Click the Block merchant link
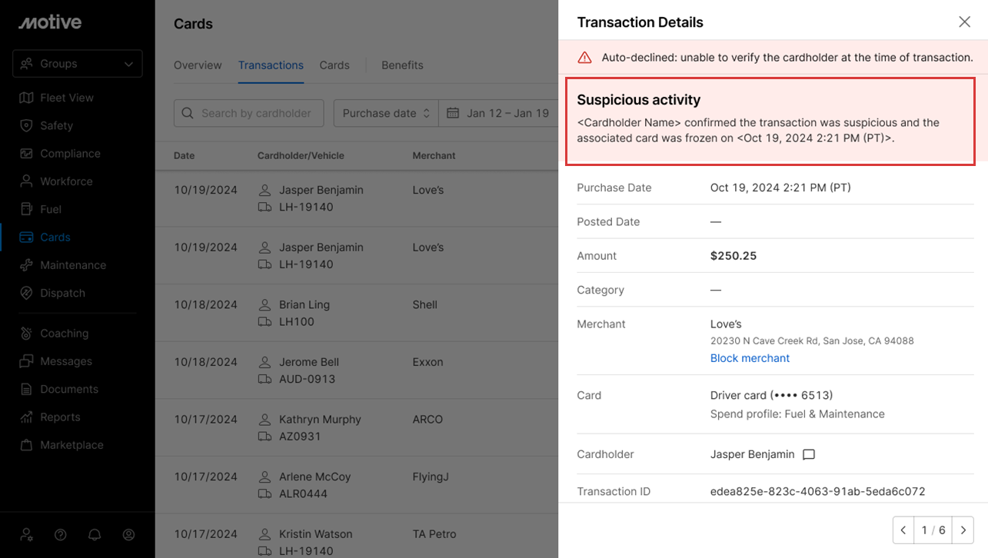This screenshot has height=558, width=988. tap(750, 358)
